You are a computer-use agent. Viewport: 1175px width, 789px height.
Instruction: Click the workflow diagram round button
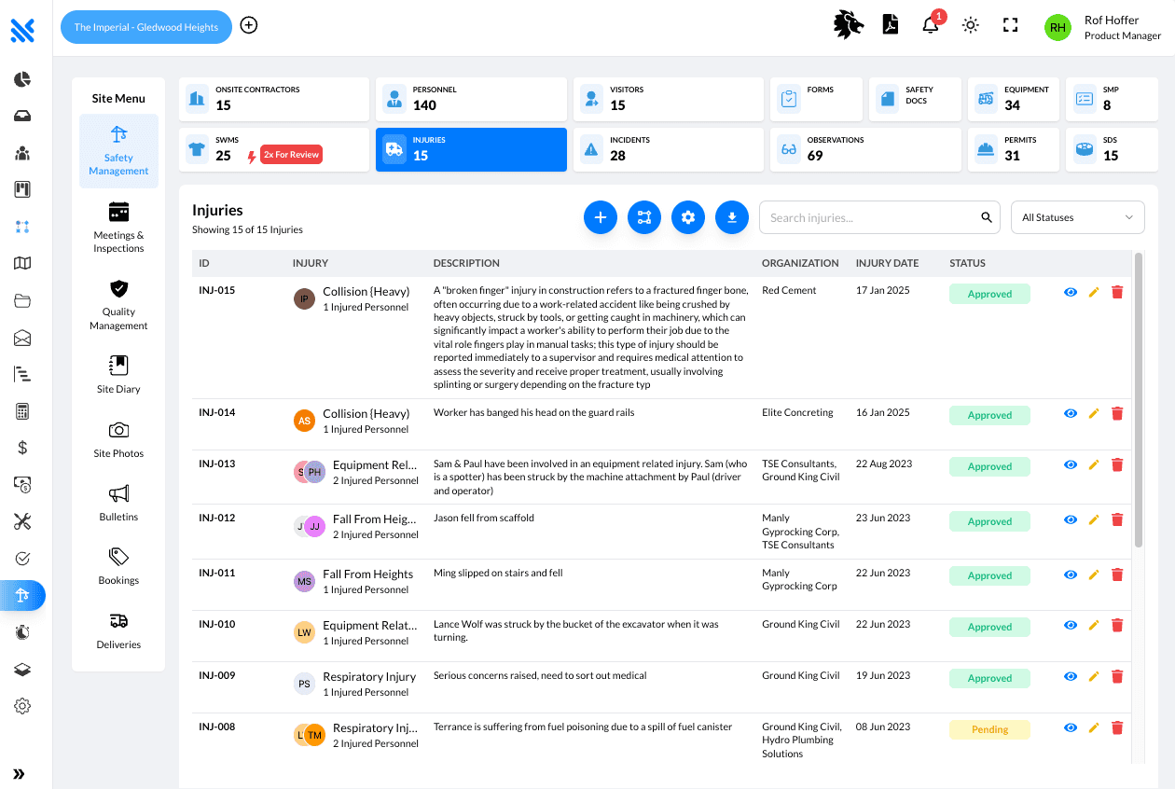[644, 217]
